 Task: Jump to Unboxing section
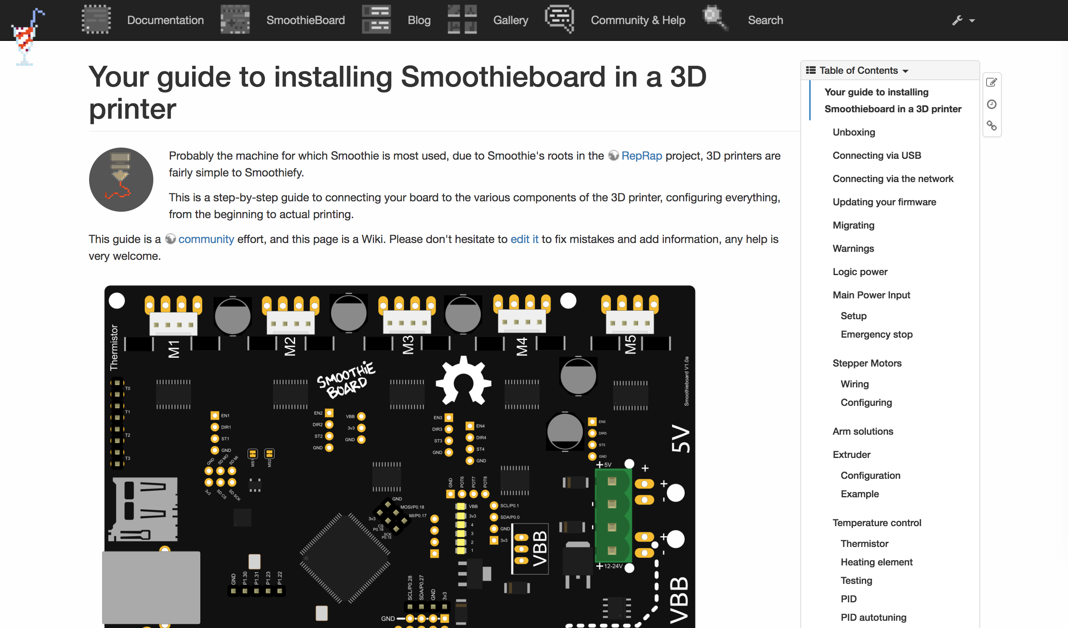[x=854, y=132]
